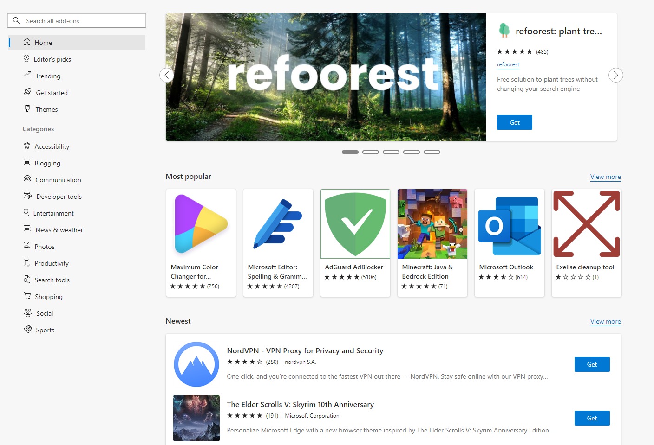Open the NordVPN mountain logo icon

[x=196, y=364]
